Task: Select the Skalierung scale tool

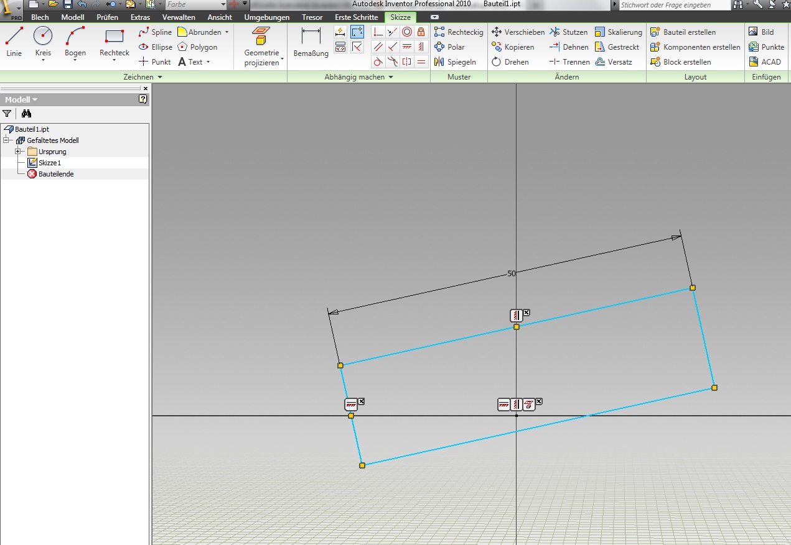Action: (x=618, y=32)
